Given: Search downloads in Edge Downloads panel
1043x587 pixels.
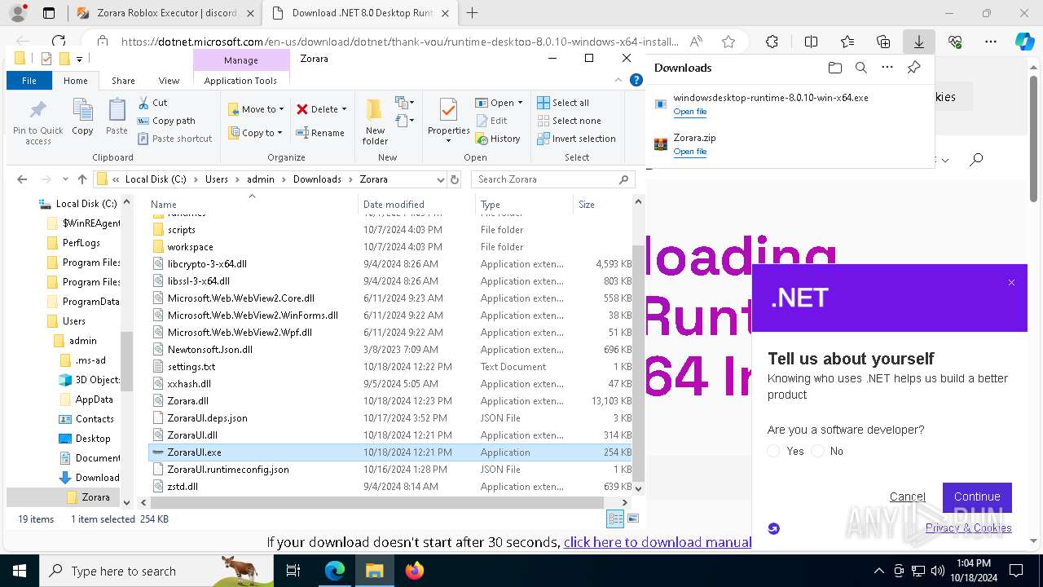Looking at the screenshot, I should [860, 68].
